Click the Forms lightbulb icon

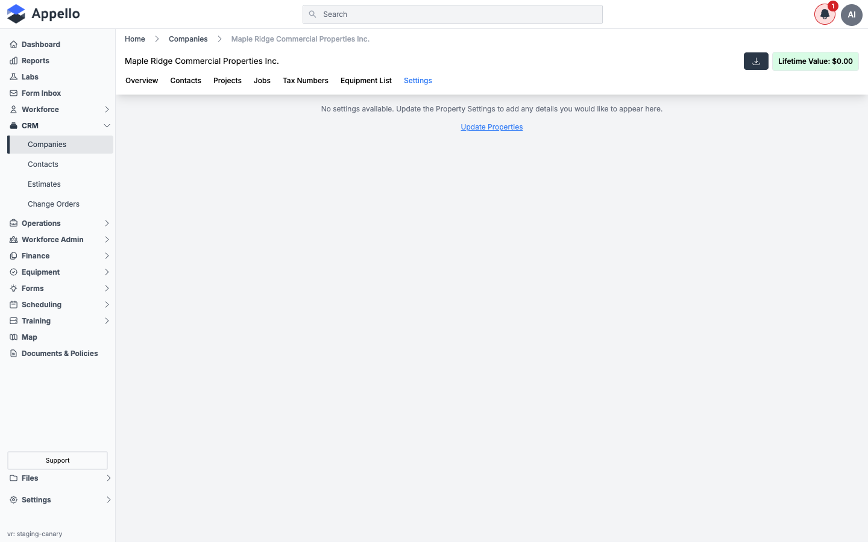pos(13,289)
